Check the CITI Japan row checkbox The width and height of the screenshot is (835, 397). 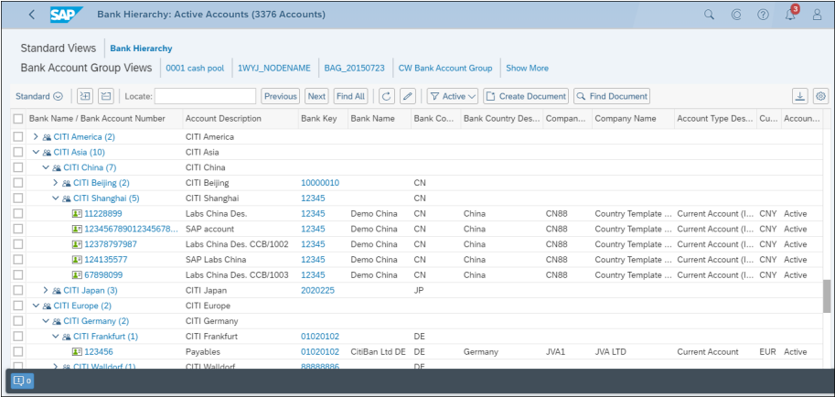18,290
